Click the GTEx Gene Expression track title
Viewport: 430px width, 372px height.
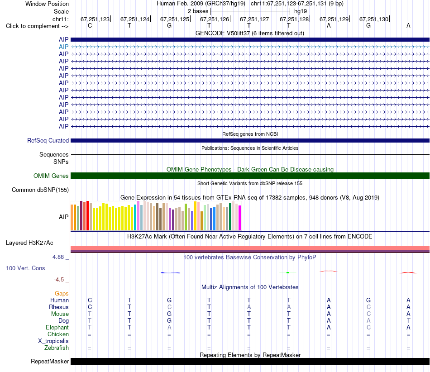(250, 198)
